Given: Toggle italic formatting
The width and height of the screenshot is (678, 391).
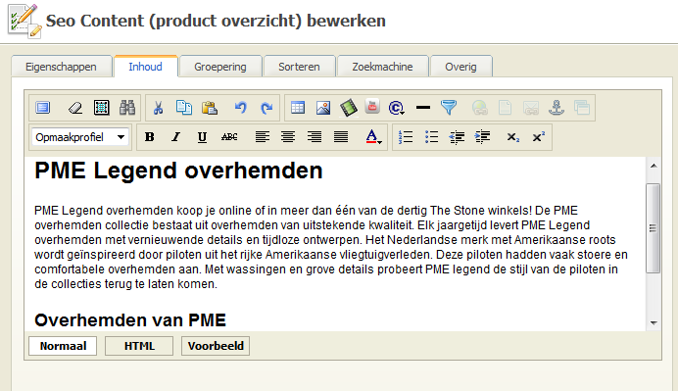Looking at the screenshot, I should (175, 137).
